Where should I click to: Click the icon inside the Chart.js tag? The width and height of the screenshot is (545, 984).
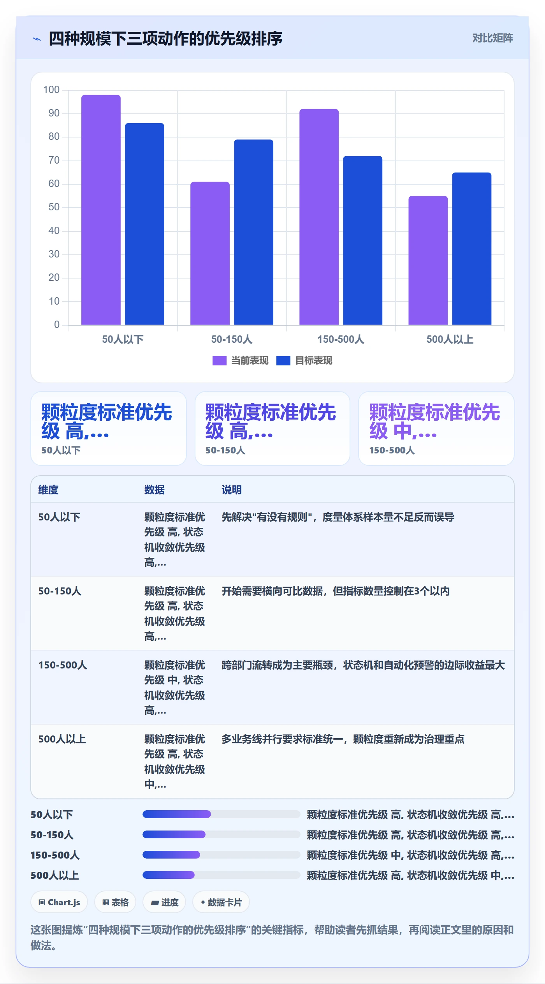42,903
